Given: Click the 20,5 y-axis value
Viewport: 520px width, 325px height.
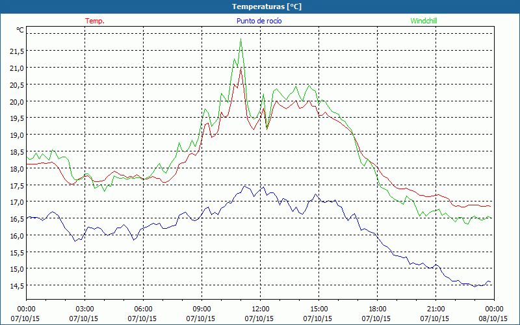Looking at the screenshot, I should (17, 85).
